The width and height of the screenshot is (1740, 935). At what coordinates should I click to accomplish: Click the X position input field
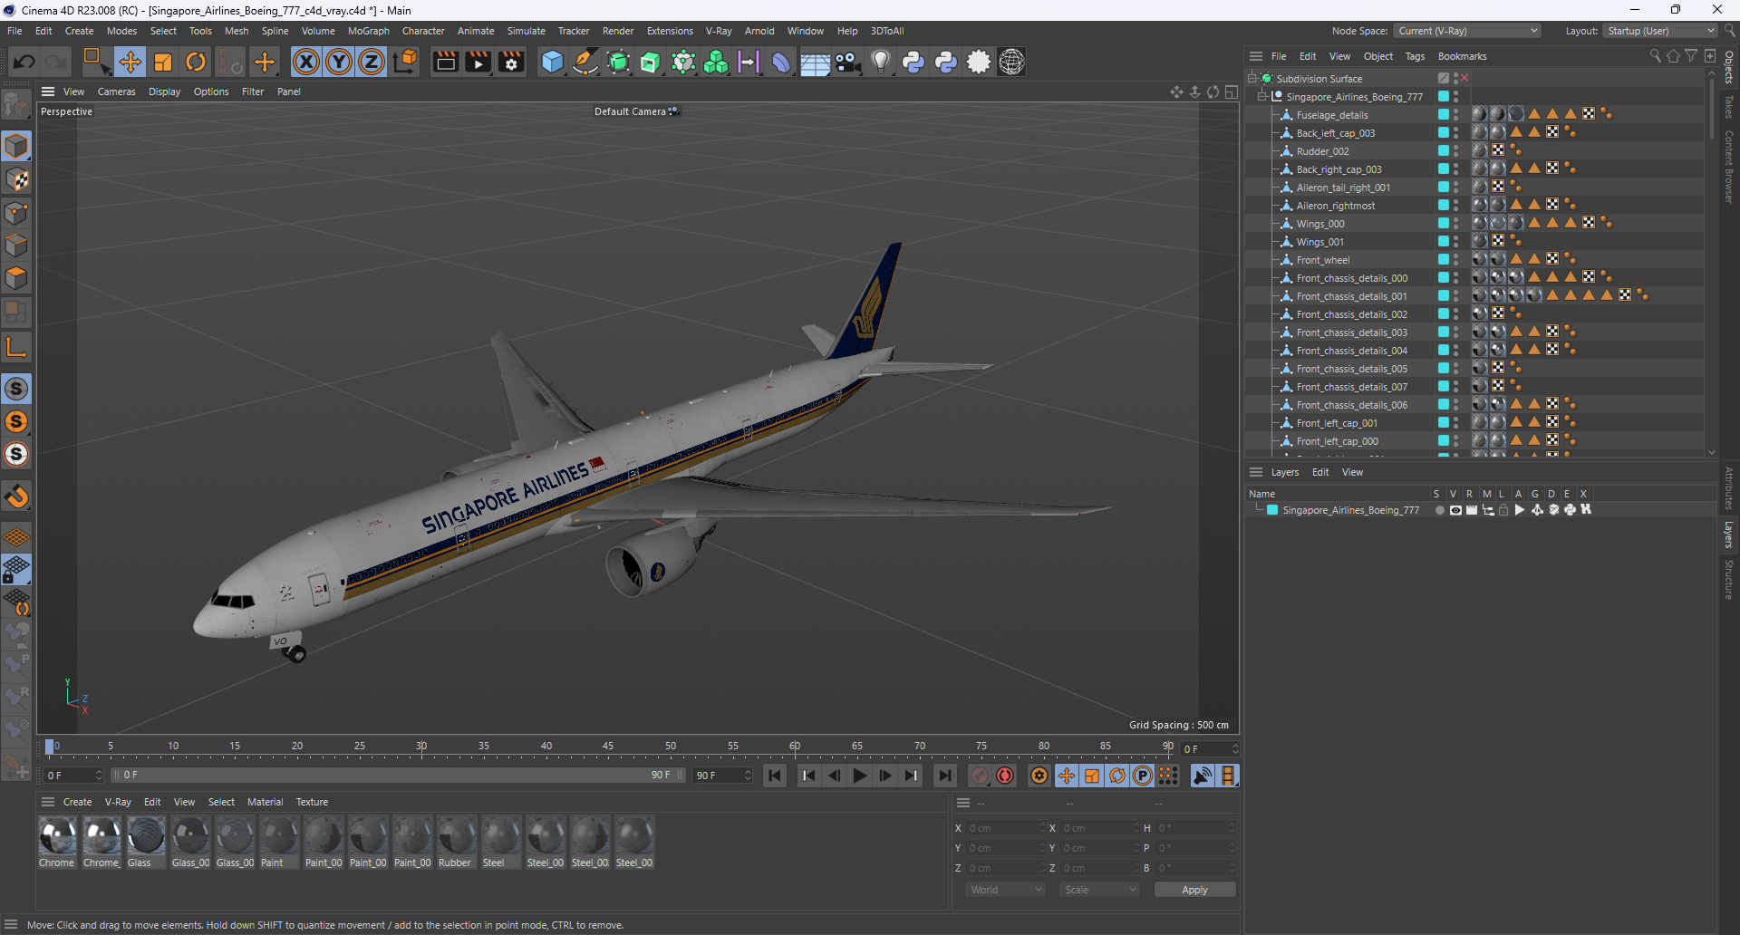pyautogui.click(x=1004, y=828)
